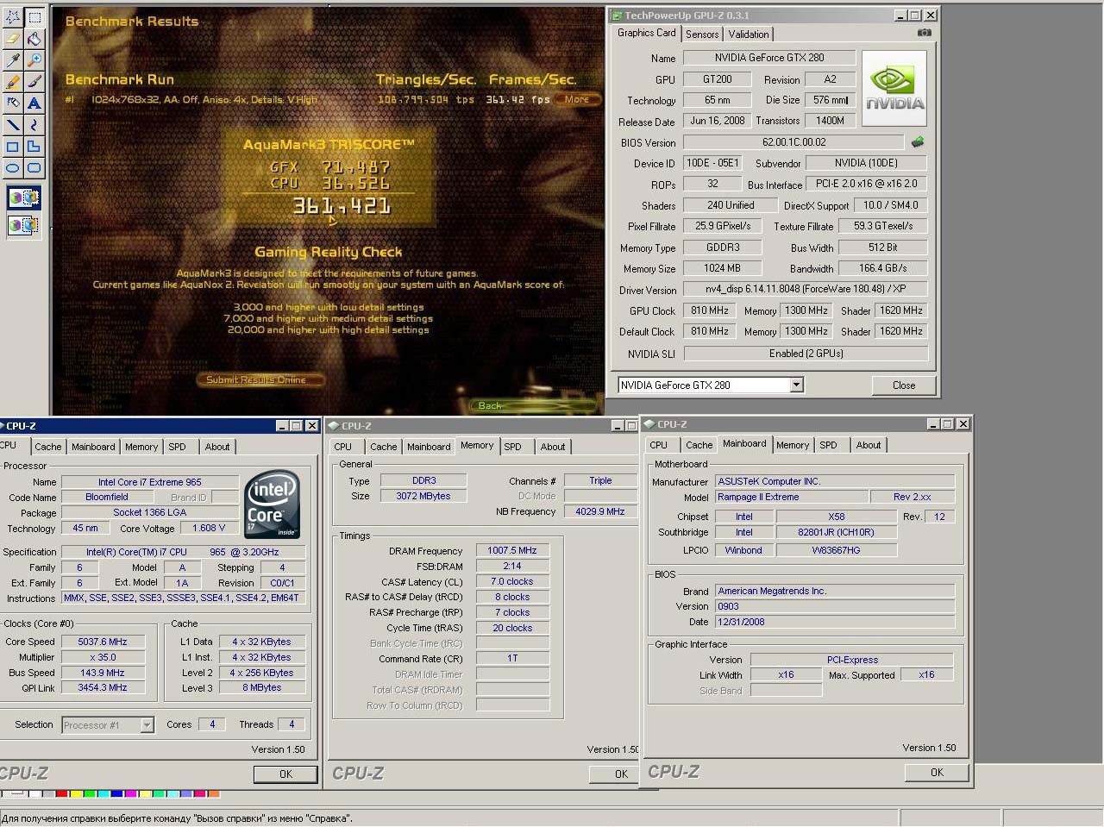Viewport: 1104px width, 827px height.
Task: Open Cache tab in left CPU-Z window
Action: tap(48, 447)
